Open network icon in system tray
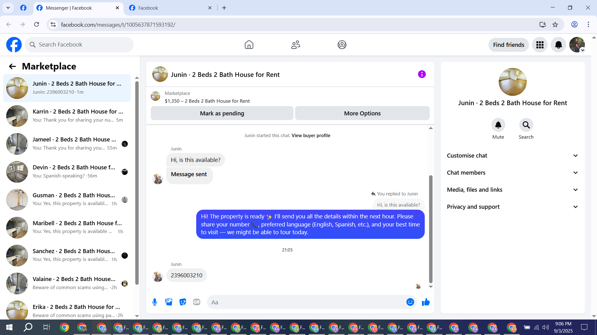 [536, 327]
